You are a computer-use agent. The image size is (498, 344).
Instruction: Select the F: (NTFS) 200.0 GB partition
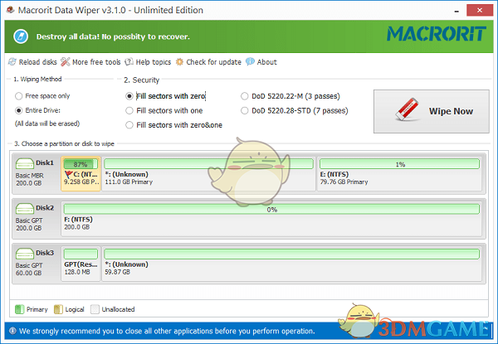(x=271, y=219)
